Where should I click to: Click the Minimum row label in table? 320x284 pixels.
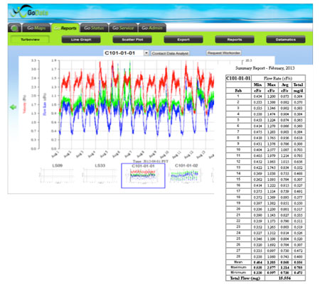pyautogui.click(x=238, y=273)
